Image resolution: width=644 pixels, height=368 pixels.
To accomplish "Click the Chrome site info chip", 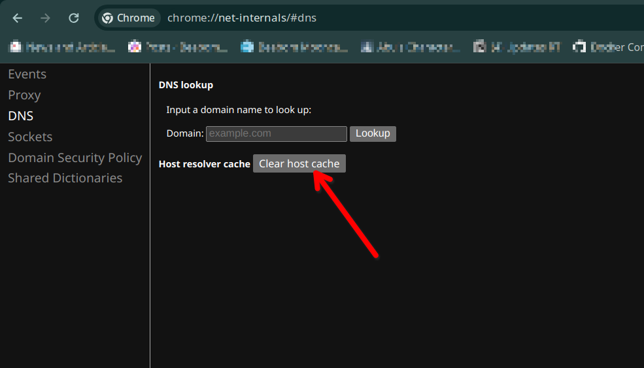I will pyautogui.click(x=129, y=18).
